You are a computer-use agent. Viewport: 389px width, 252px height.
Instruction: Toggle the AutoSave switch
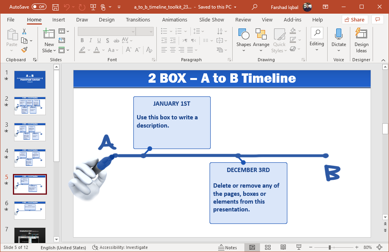[x=39, y=7]
